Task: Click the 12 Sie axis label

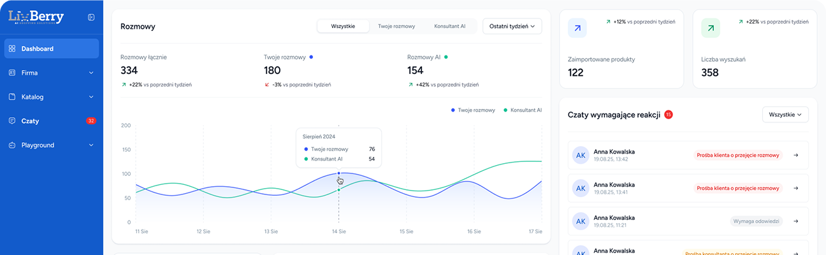Action: coord(204,231)
